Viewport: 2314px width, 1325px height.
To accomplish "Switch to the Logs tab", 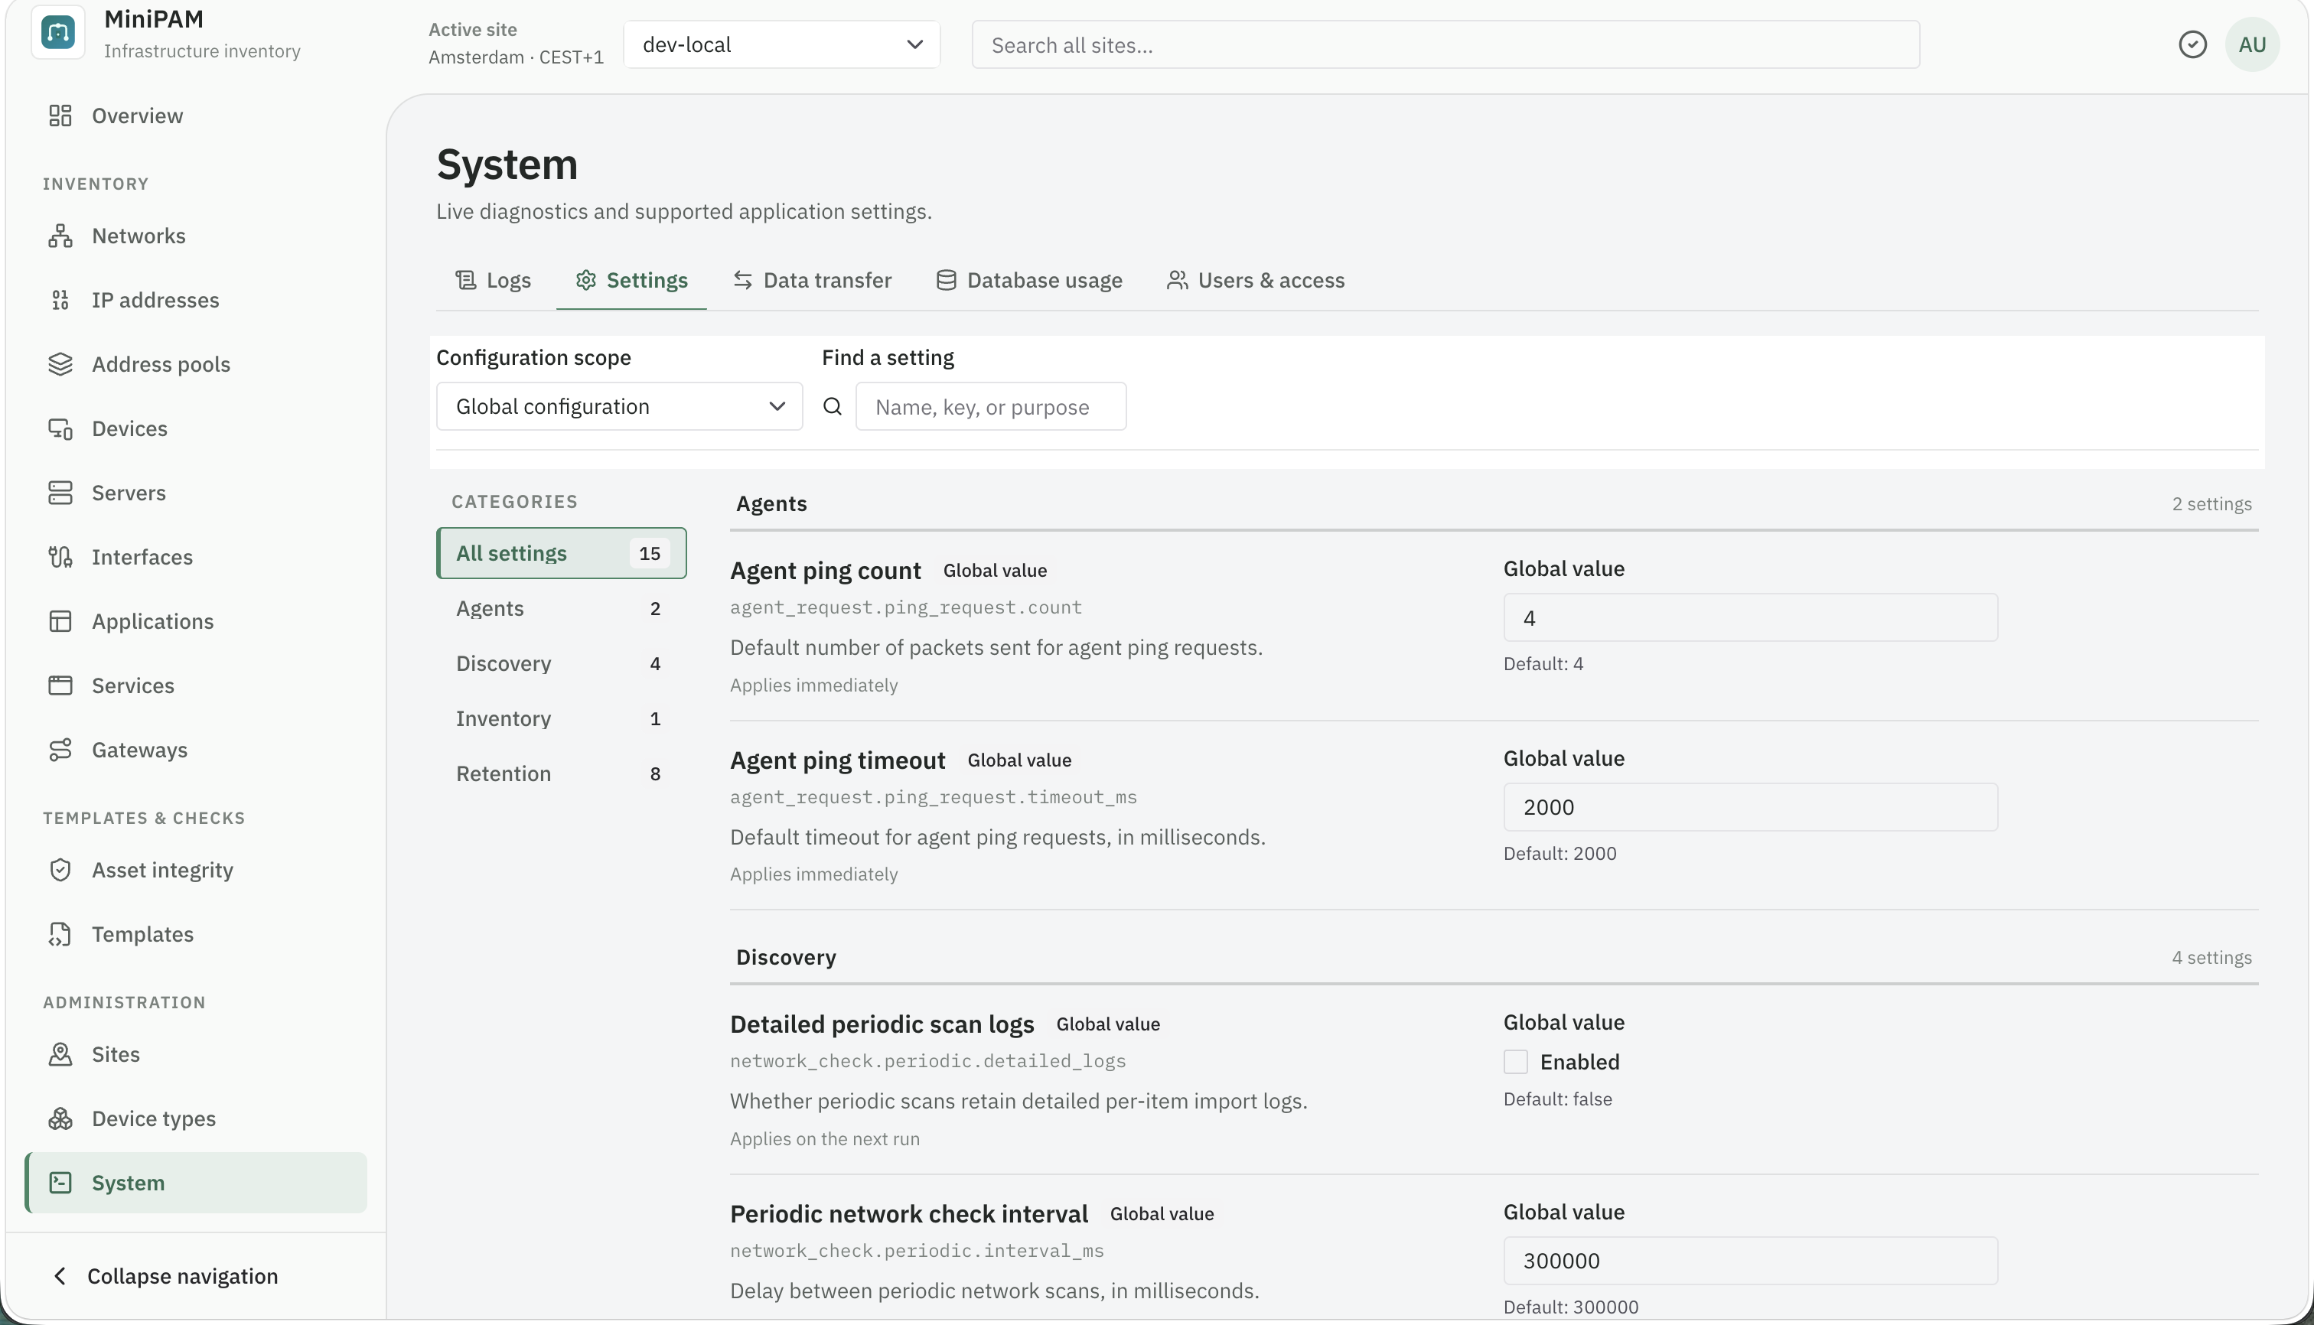I will [x=493, y=280].
